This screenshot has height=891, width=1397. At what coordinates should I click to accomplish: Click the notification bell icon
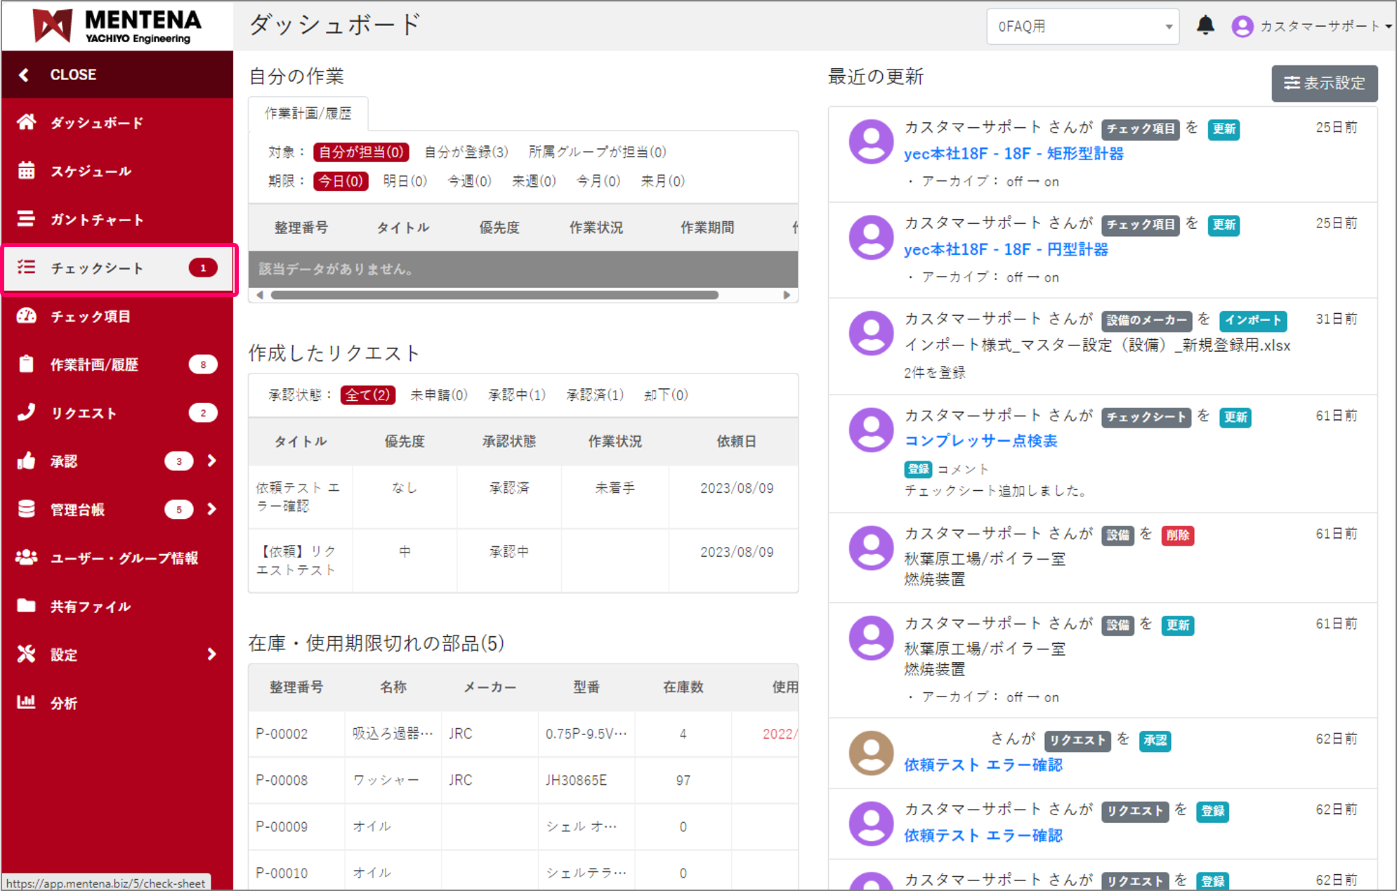(x=1205, y=25)
